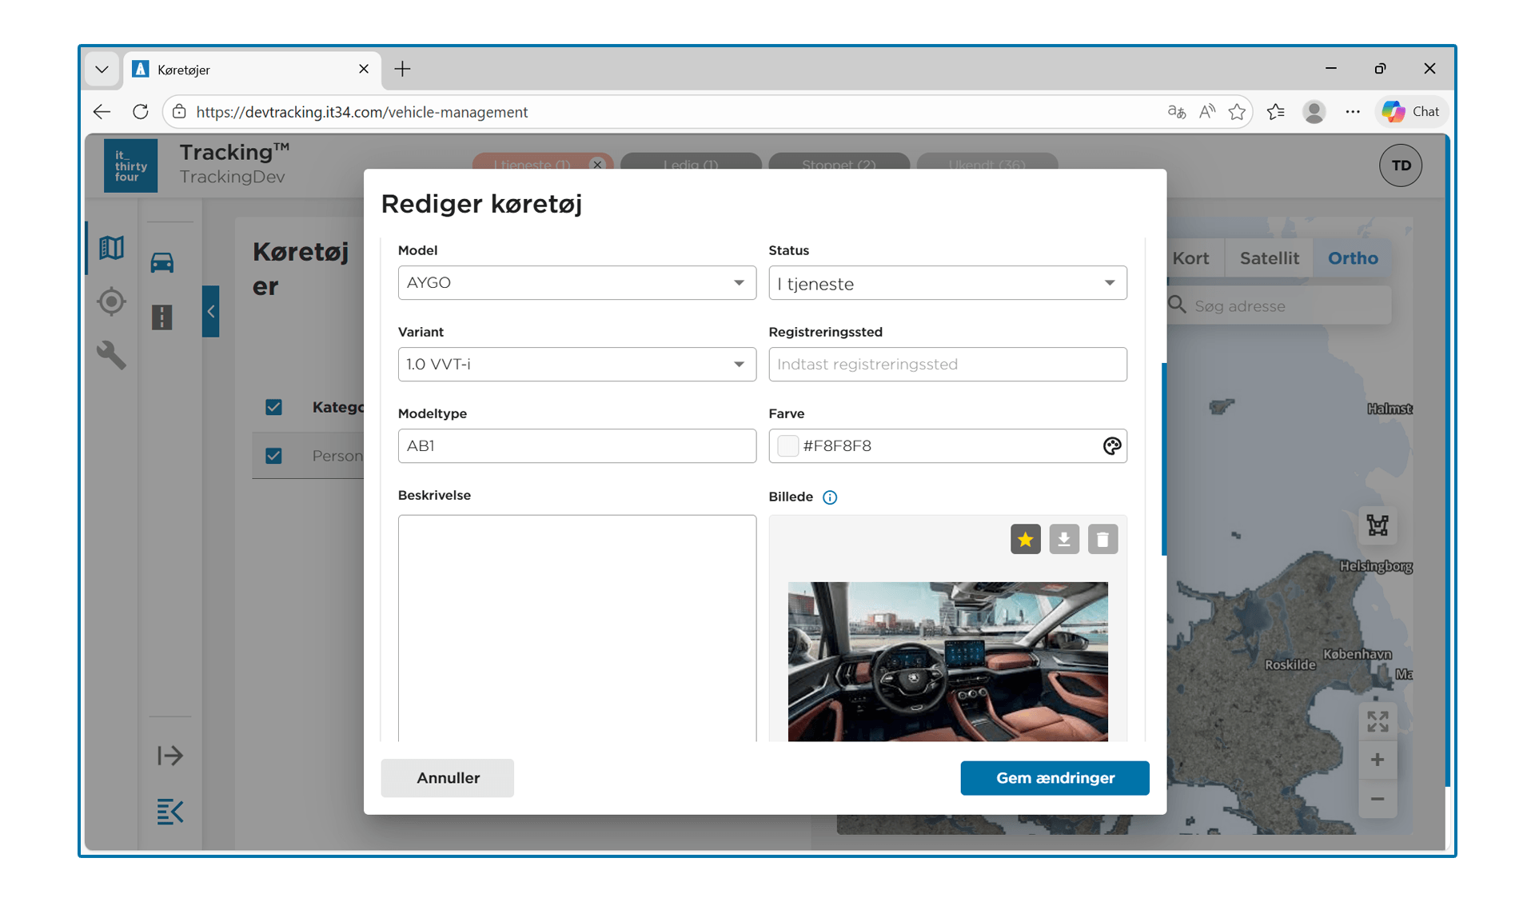This screenshot has width=1535, height=902.
Task: Switch map to Satellit tab
Action: pos(1269,258)
